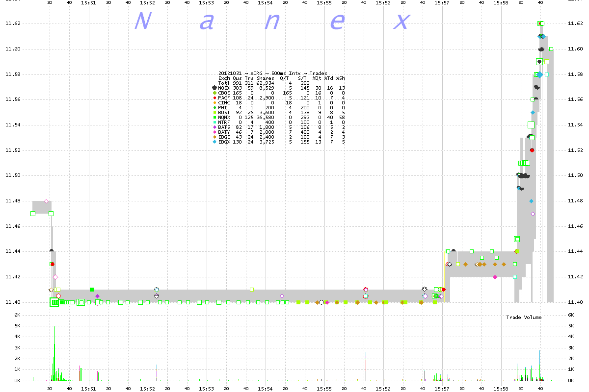Screen dimensions: 589x392
Task: Click the EDGX blue diamond legend marker
Action: point(214,142)
